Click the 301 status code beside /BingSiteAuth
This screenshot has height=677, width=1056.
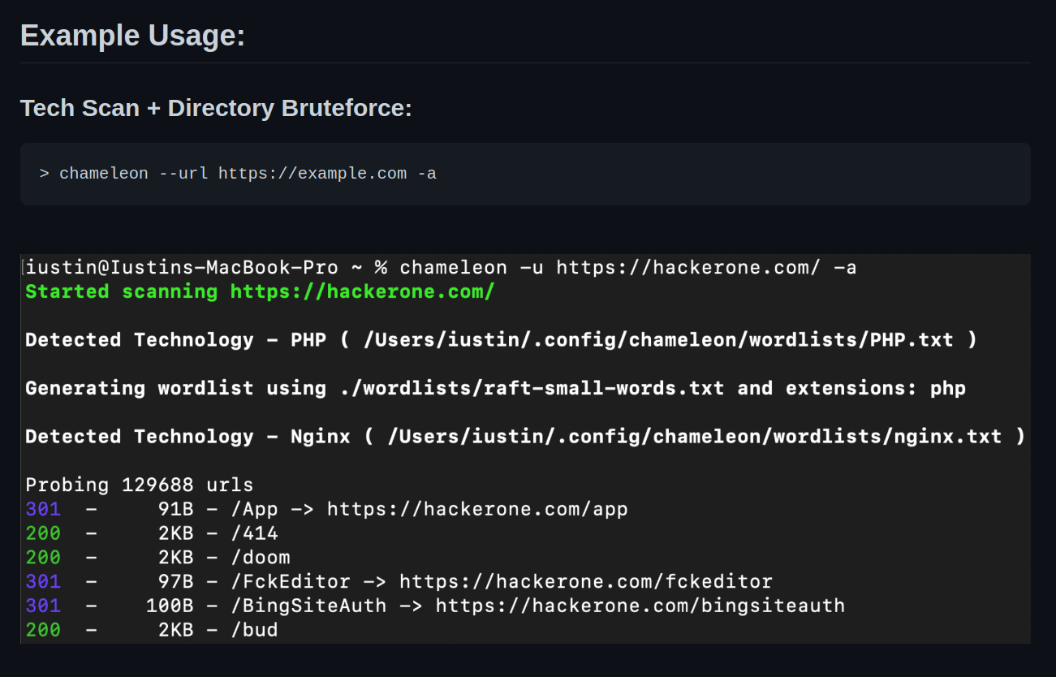[x=43, y=606]
